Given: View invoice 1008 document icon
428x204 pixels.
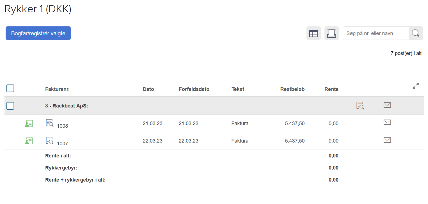Looking at the screenshot, I should pyautogui.click(x=50, y=123).
